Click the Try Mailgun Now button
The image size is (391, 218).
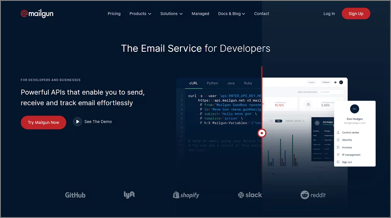44,123
